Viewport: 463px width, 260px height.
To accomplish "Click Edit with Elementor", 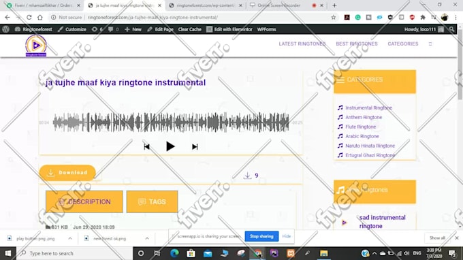I will (x=229, y=29).
